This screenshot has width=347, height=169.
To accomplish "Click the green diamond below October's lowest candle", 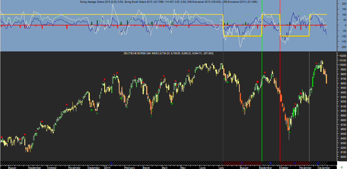I will pyautogui.click(x=289, y=132).
